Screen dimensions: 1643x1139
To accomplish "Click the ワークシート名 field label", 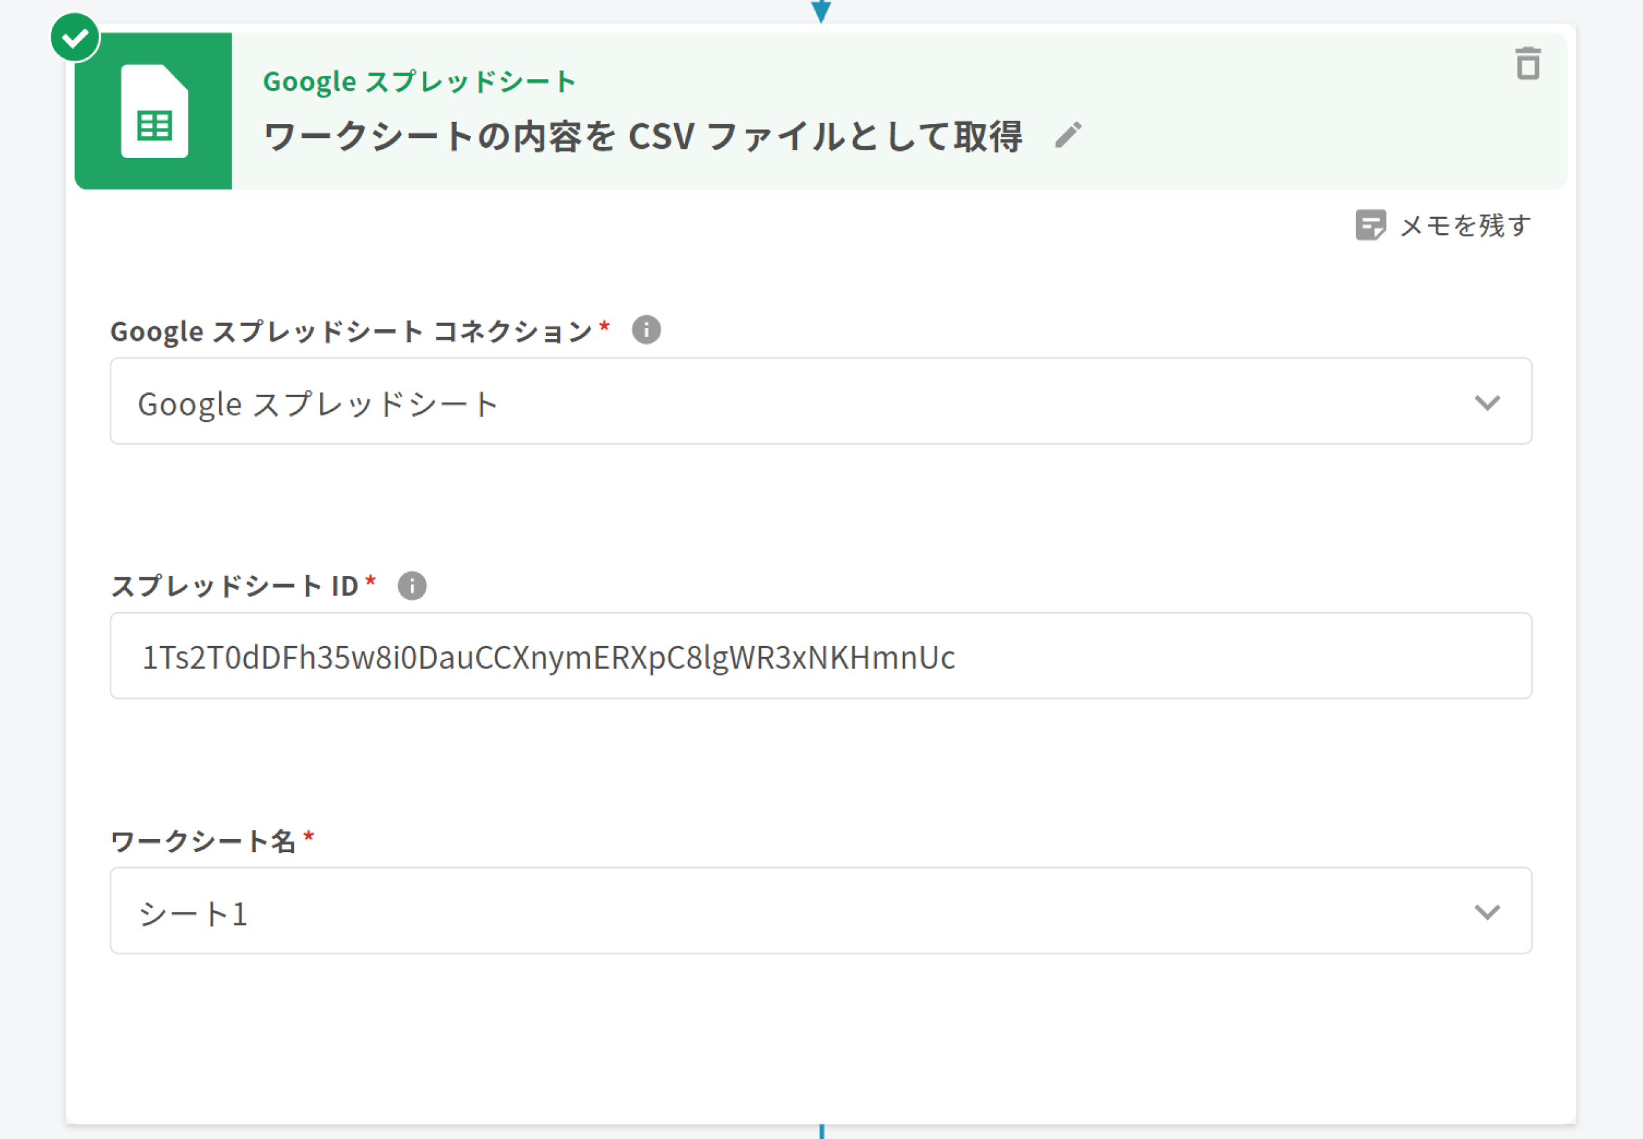I will 203,840.
